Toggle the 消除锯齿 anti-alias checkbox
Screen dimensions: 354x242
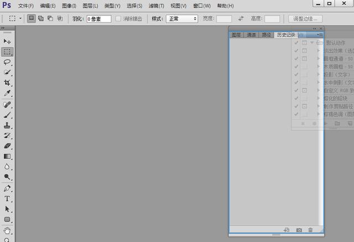coord(118,19)
